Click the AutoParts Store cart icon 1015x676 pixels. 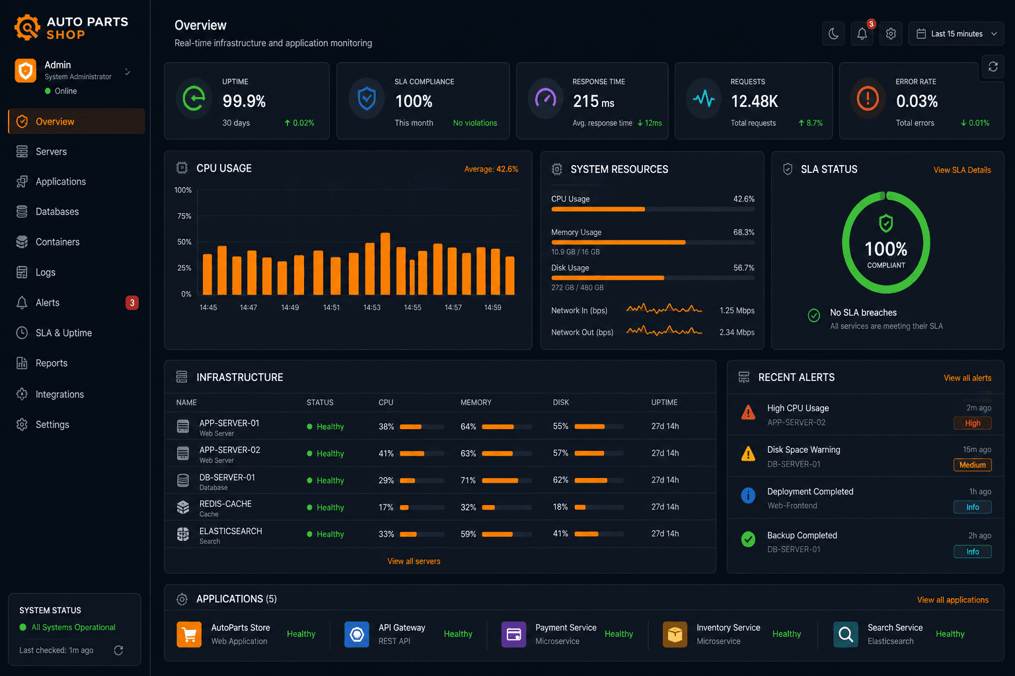189,634
